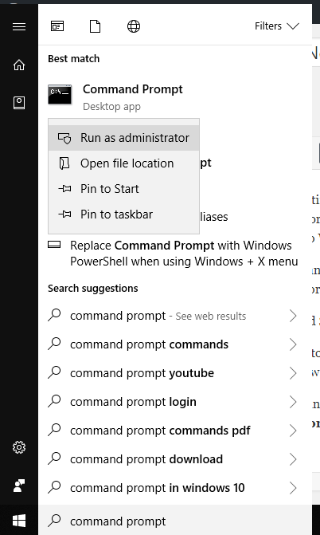Image resolution: width=320 pixels, height=535 pixels.
Task: Open the Notebook icon in sidebar
Action: tap(19, 103)
